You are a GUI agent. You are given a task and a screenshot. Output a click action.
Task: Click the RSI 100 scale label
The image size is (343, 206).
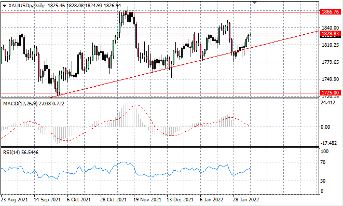[x=324, y=152]
